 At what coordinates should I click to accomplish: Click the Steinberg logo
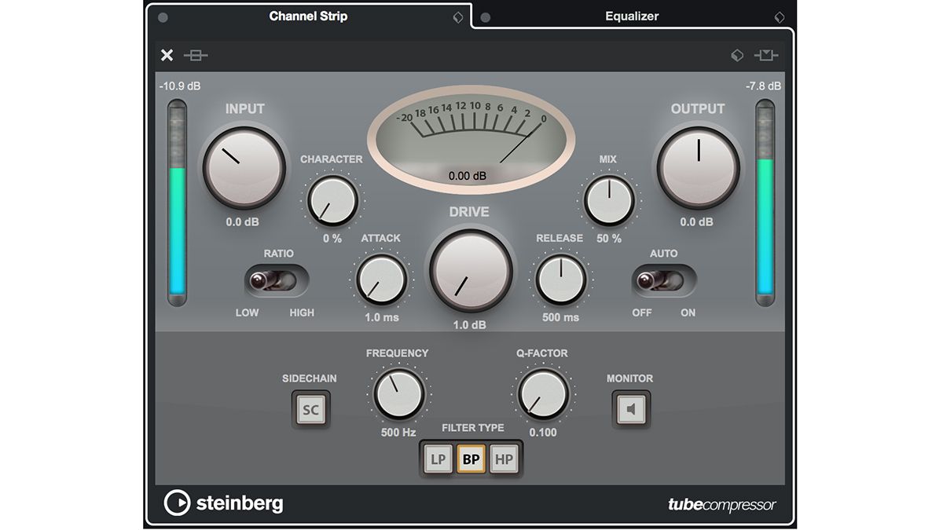pos(223,503)
